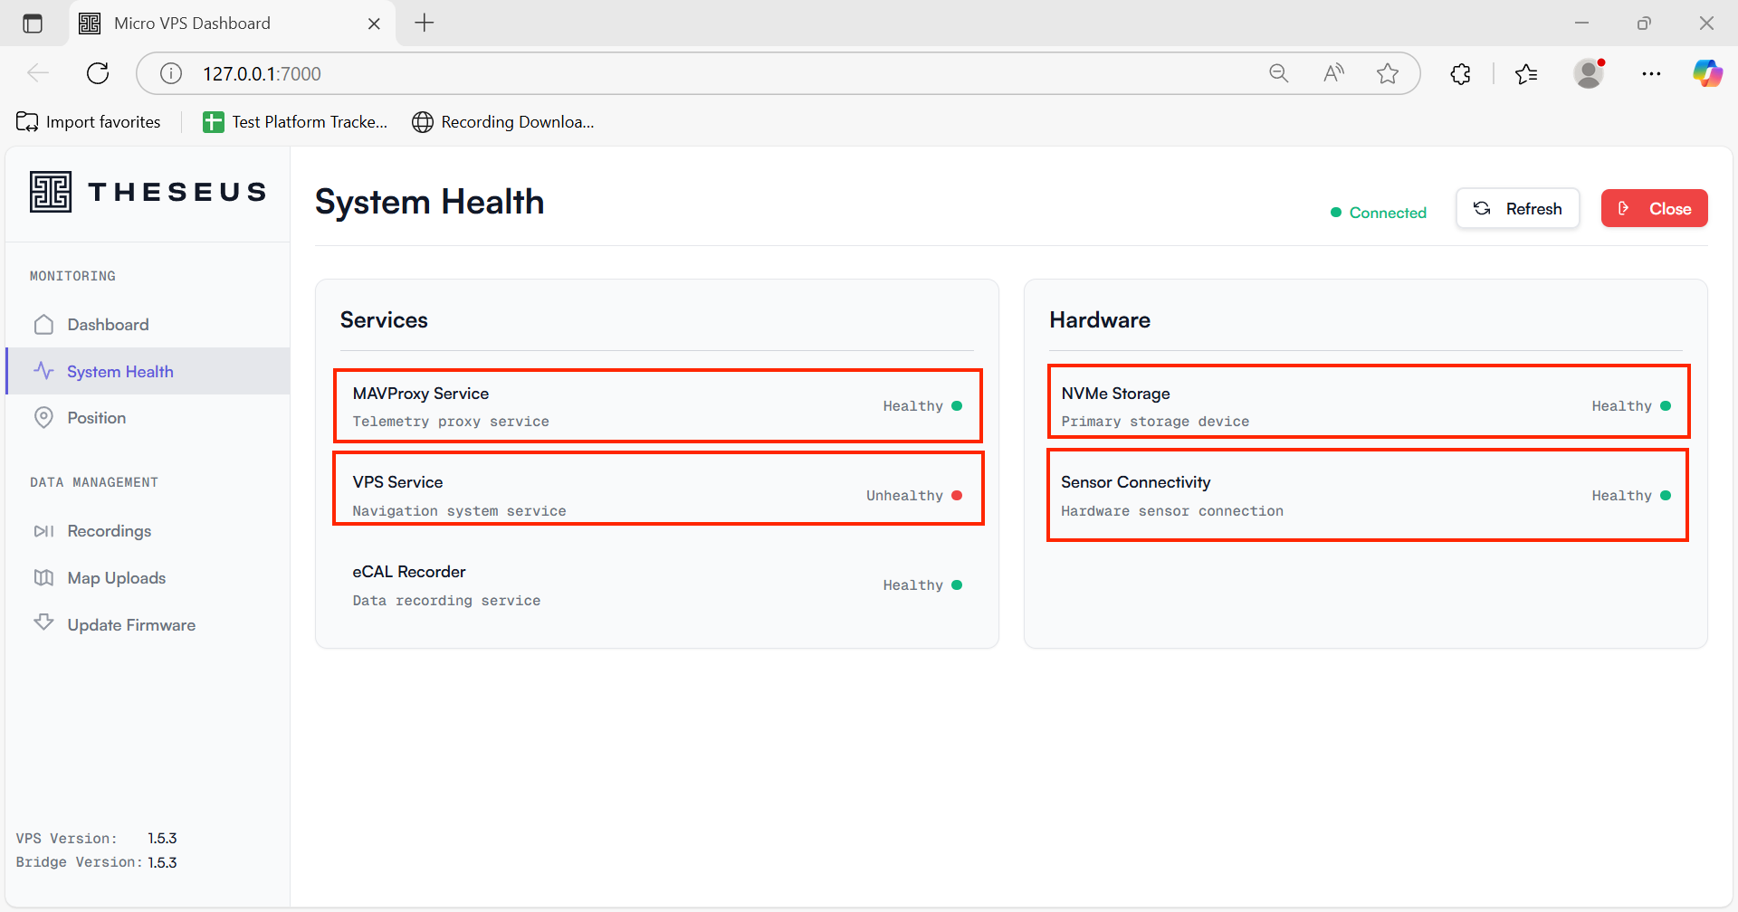Select the MAVProxy Service row
The image size is (1738, 912).
click(x=657, y=406)
